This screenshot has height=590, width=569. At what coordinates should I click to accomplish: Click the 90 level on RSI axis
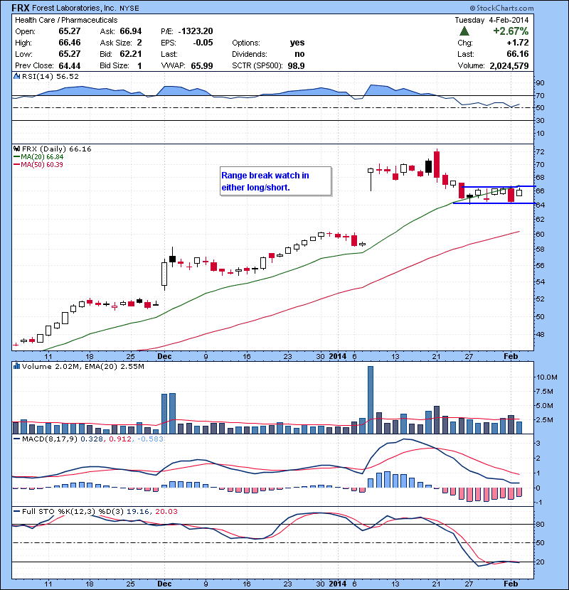tap(540, 82)
